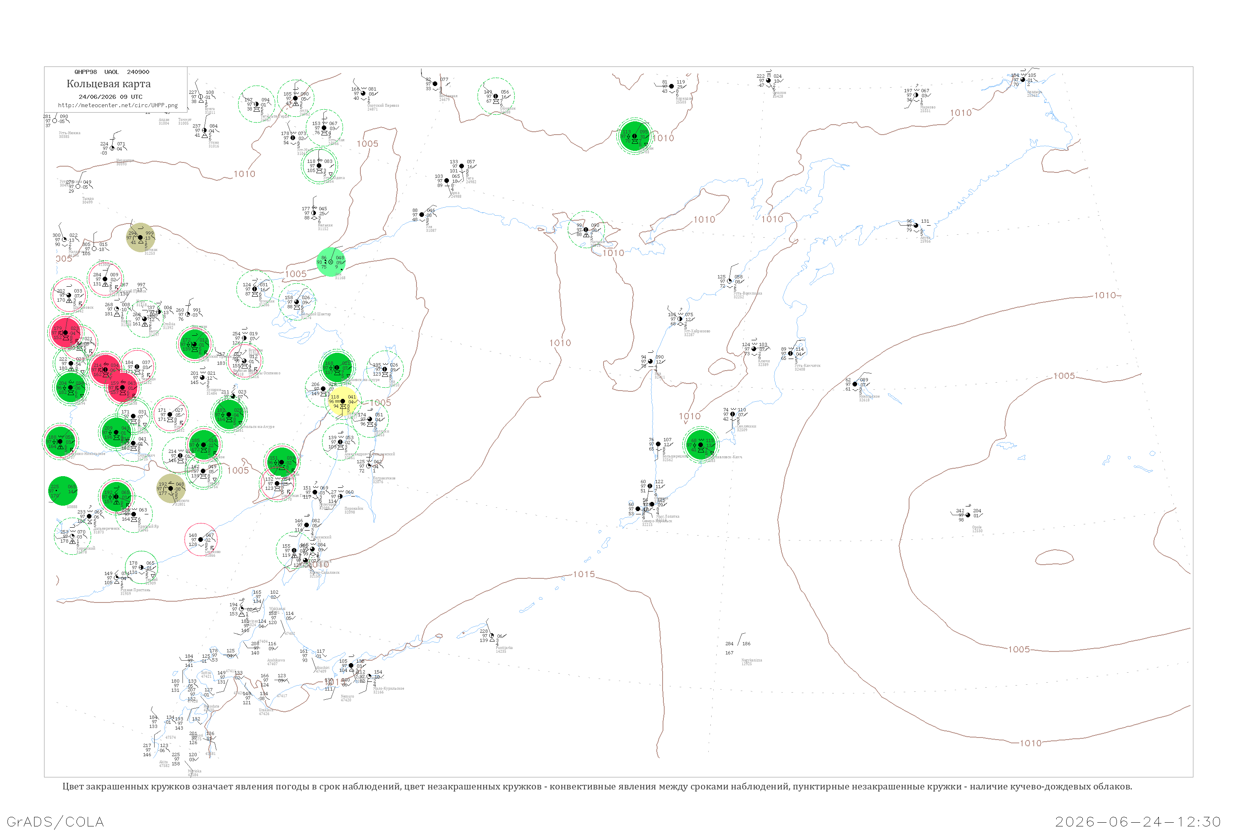Click the Анадырь station marker at top right
Viewport: 1247px width, 831px height.
pos(1023,80)
